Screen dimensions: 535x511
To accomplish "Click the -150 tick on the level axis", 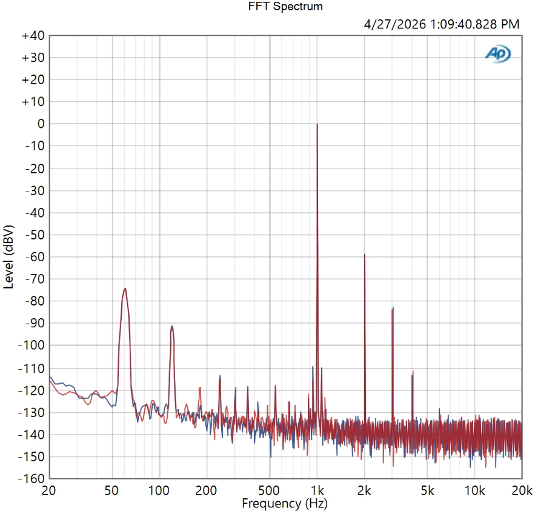I will pos(32,456).
